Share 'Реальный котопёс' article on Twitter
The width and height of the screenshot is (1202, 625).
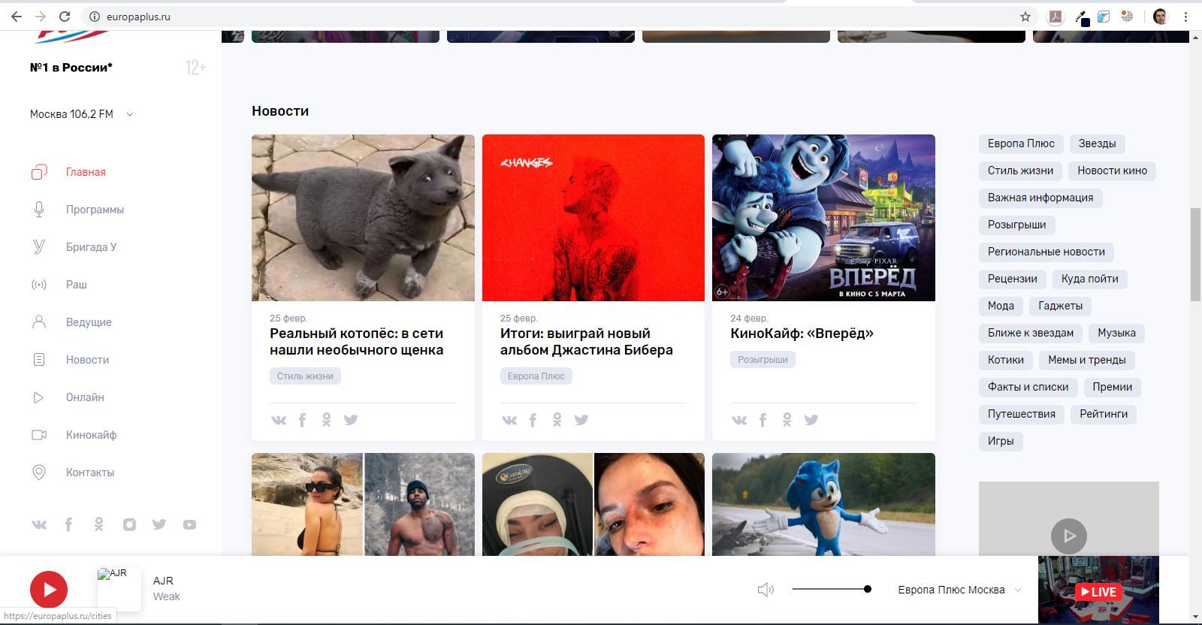coord(351,420)
